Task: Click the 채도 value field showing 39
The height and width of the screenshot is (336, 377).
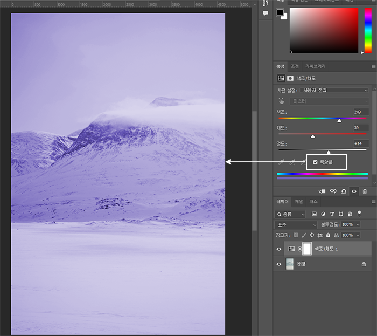Action: [x=361, y=128]
